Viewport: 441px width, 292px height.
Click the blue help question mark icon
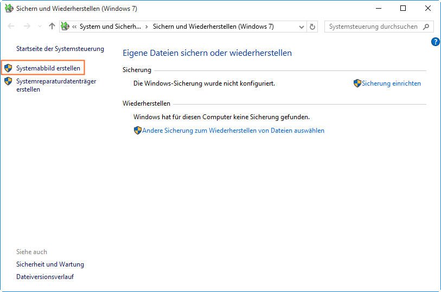(435, 42)
